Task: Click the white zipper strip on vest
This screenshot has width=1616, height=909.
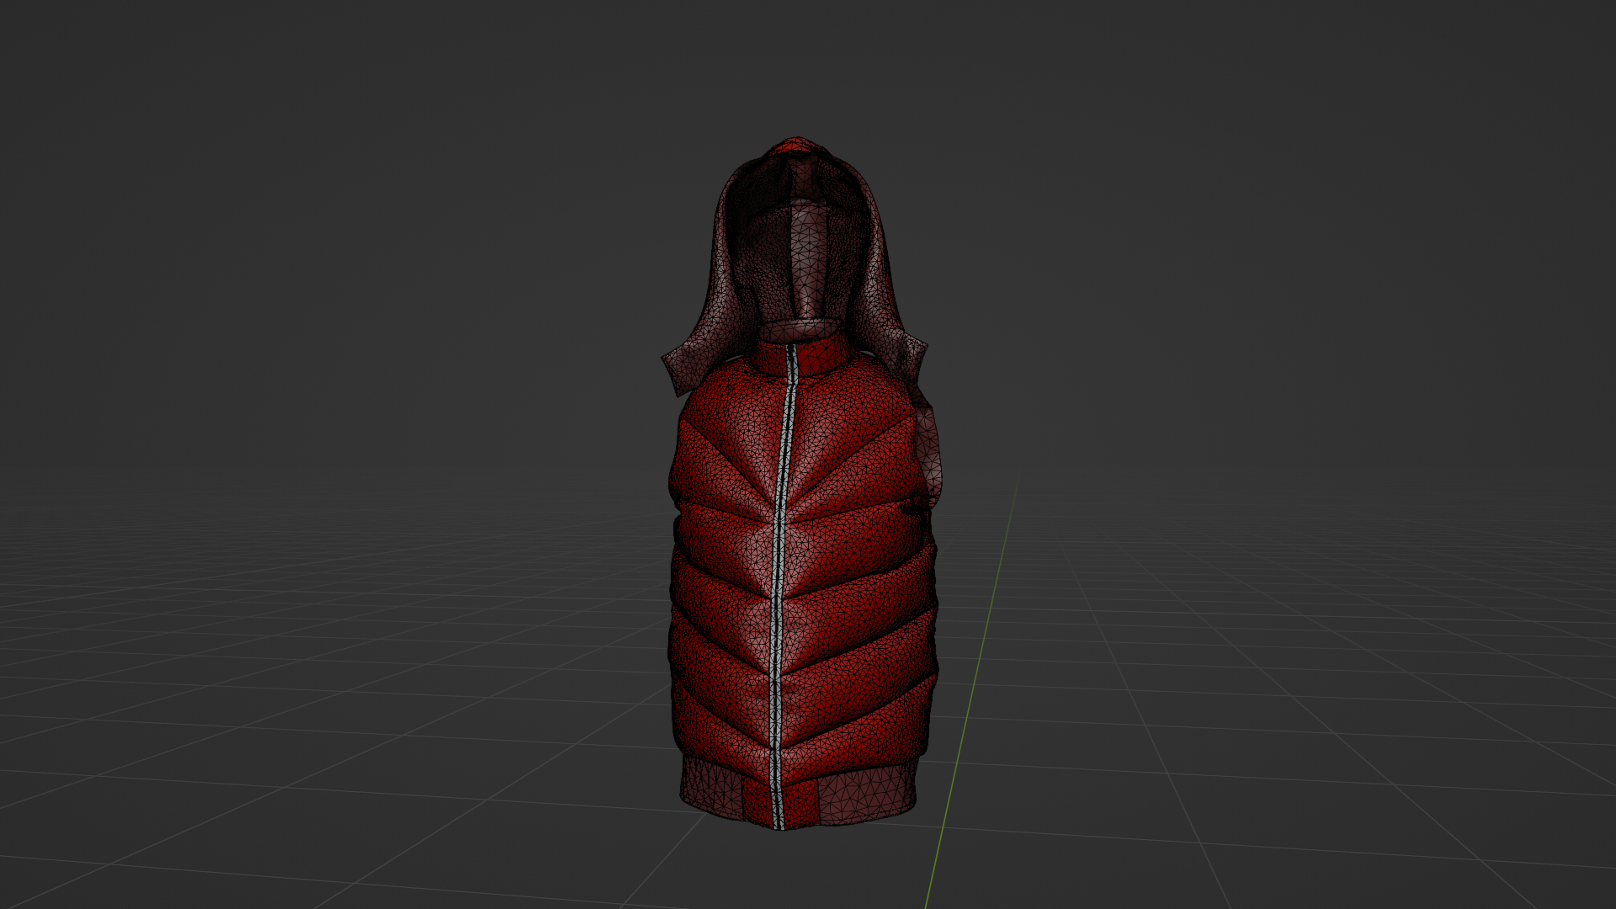Action: point(781,589)
